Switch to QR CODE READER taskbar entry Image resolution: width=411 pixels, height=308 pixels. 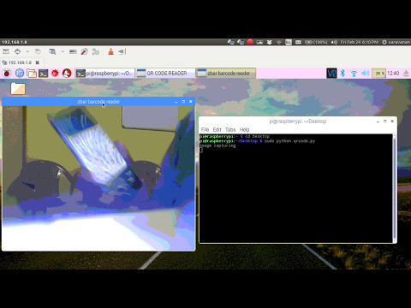(165, 74)
